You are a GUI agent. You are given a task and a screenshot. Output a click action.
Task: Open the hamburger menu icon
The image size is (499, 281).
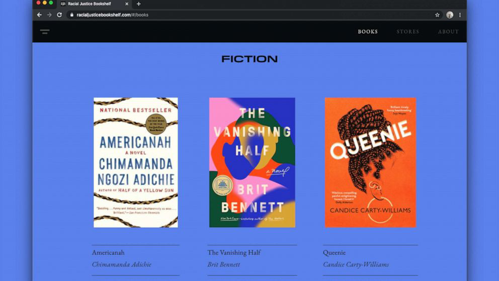[45, 32]
